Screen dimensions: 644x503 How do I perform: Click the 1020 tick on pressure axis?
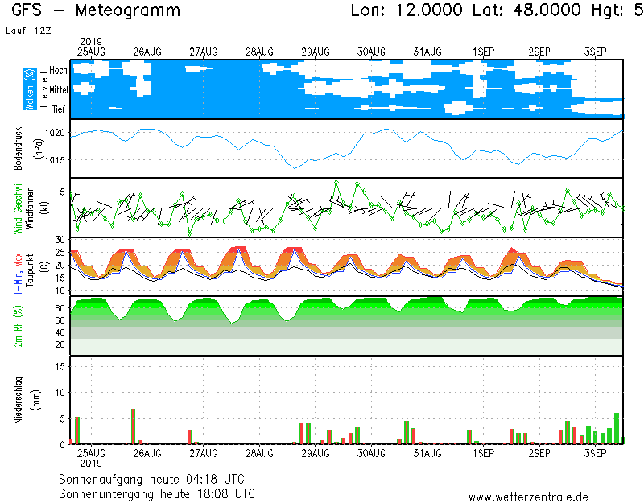55,132
